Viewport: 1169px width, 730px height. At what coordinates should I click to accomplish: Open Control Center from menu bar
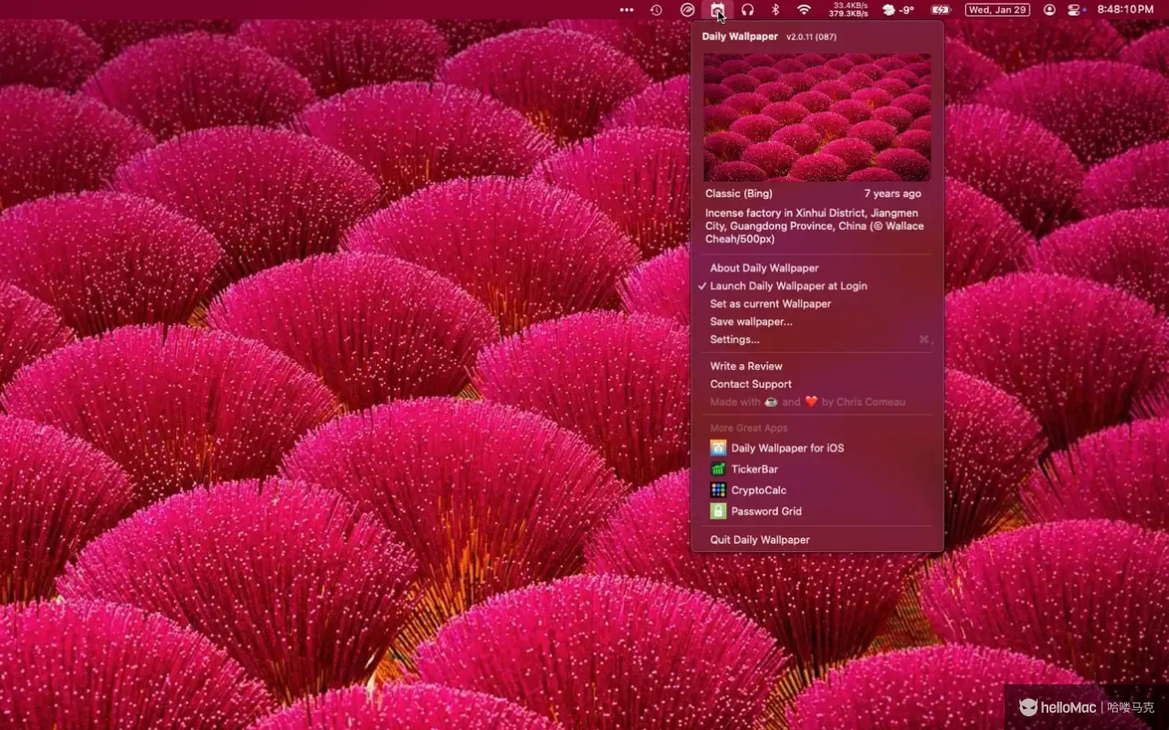(1075, 10)
